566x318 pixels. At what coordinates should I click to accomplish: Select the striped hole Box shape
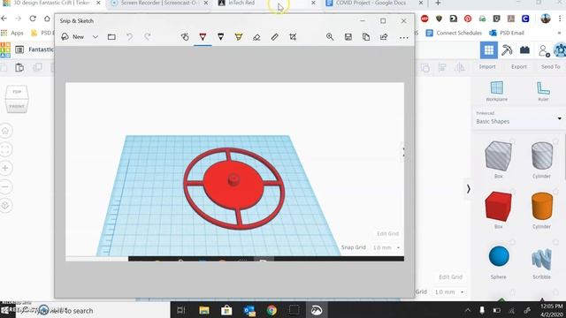[498, 159]
